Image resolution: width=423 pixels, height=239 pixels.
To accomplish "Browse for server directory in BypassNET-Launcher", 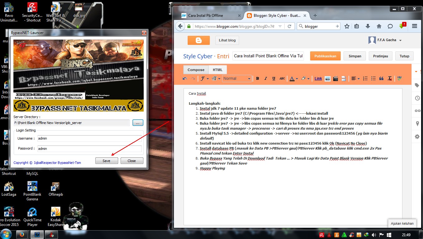I will pos(138,123).
